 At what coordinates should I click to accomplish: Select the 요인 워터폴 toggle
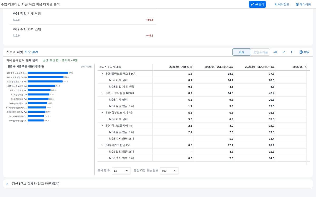point(260,52)
